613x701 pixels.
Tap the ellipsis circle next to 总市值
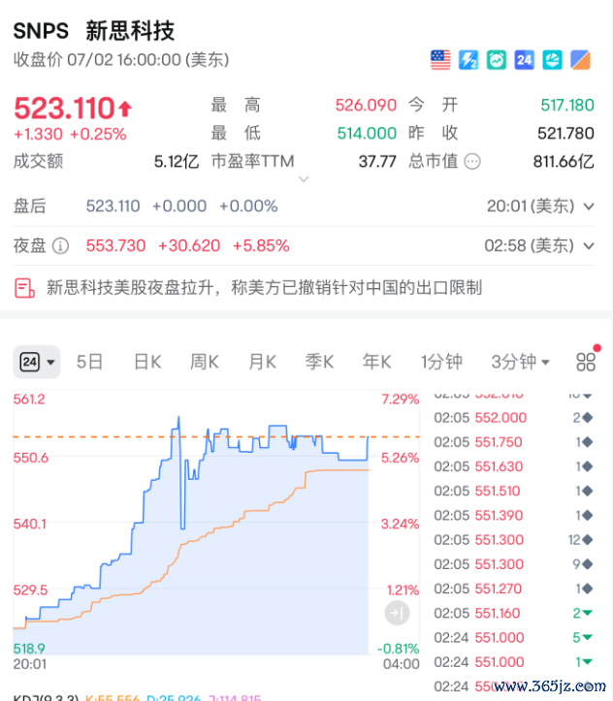(x=472, y=161)
